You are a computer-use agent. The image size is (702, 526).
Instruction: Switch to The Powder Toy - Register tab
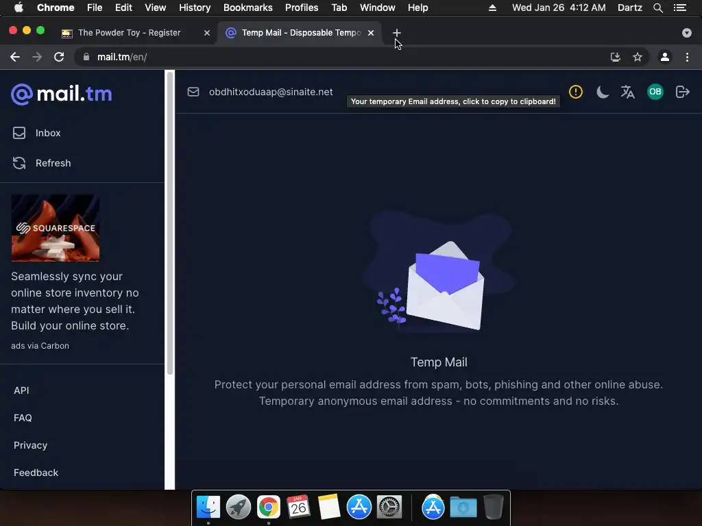pos(129,33)
